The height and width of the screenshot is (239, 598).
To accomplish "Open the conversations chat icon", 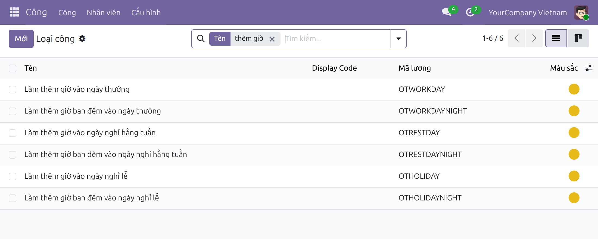I will click(446, 12).
